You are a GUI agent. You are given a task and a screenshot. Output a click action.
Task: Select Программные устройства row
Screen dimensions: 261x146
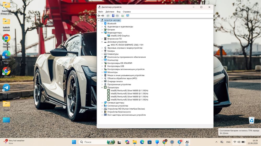[119, 84]
